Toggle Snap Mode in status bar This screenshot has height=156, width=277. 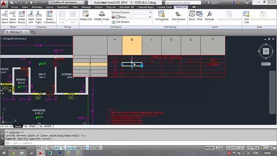43,148
